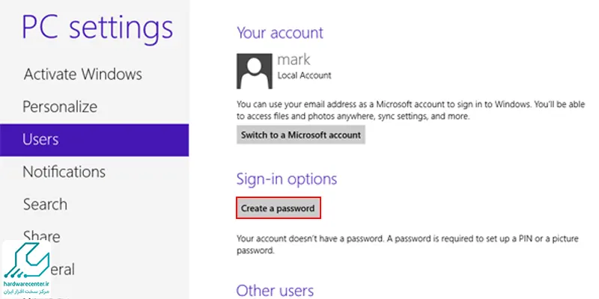Screen dimensions: 599x299
Task: Click the hardwarecenter.ir logo graphic
Action: click(x=27, y=261)
